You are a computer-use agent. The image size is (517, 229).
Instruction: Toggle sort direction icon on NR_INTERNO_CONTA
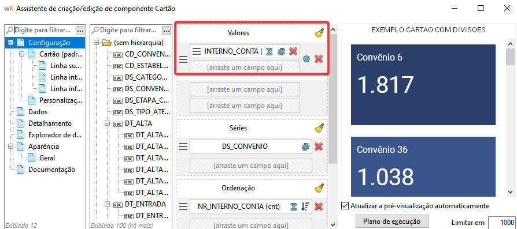click(x=305, y=207)
